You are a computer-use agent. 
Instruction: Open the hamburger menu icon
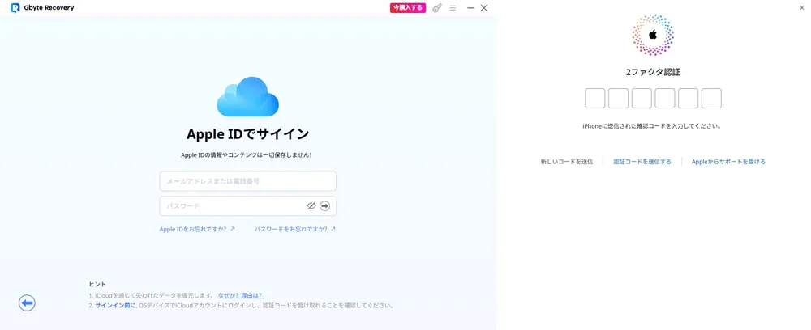click(453, 8)
